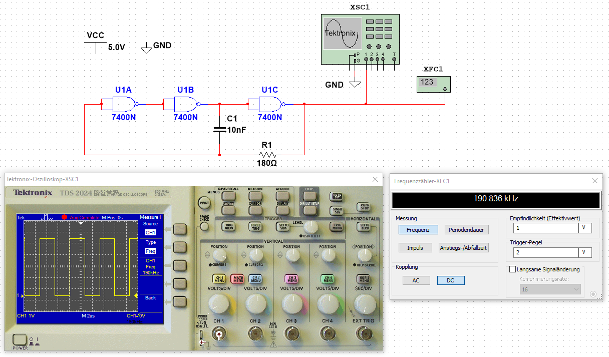Click the NAND gate U1A symbol
Viewport: 609px width, 357px height.
click(x=124, y=105)
